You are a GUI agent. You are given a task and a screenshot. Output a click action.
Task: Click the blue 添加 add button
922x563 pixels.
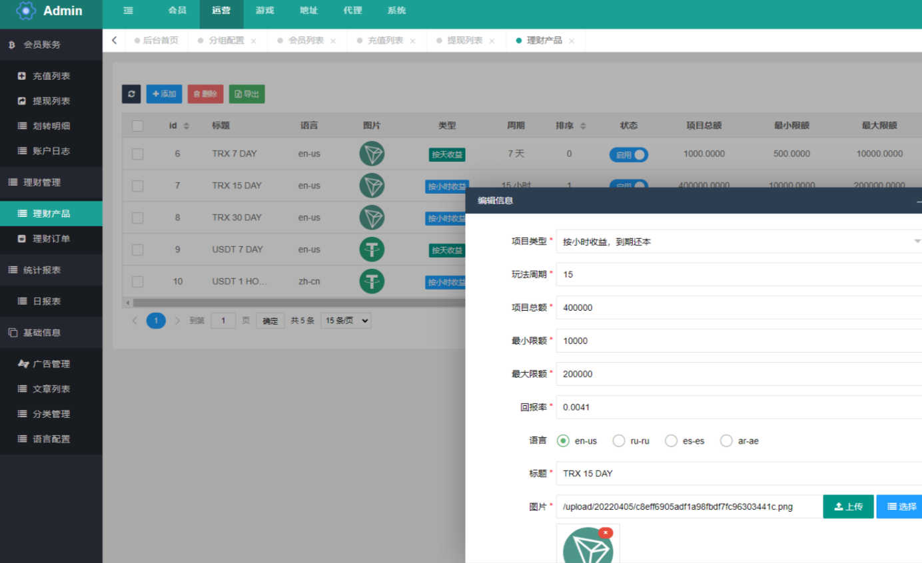click(164, 94)
